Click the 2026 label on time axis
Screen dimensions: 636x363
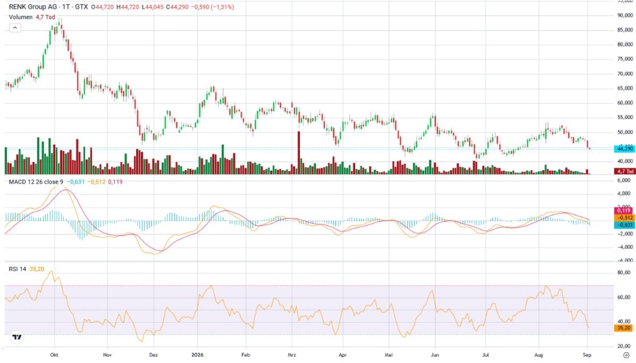pyautogui.click(x=198, y=355)
